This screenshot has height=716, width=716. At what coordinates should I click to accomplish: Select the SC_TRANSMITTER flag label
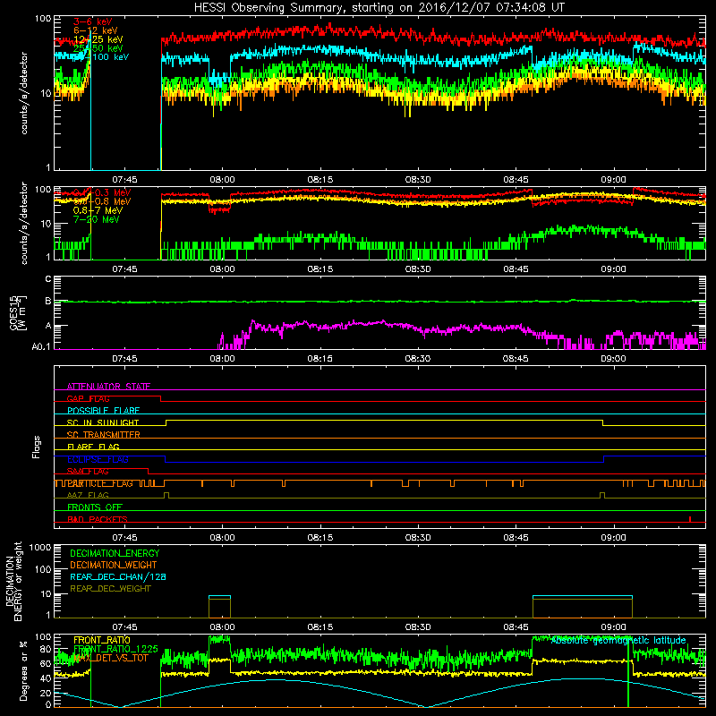tap(103, 435)
